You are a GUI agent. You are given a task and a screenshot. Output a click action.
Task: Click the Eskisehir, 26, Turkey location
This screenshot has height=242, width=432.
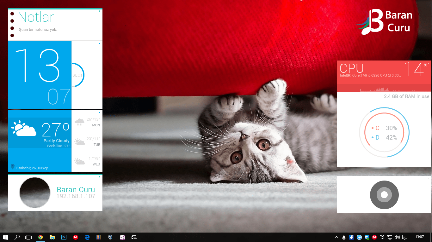(x=32, y=168)
